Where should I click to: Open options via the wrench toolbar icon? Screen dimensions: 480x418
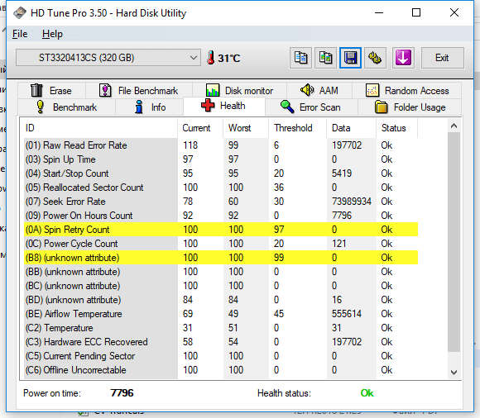click(375, 58)
